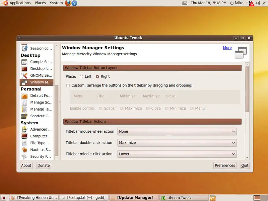Click the Show Desktop panel icon

point(3,198)
